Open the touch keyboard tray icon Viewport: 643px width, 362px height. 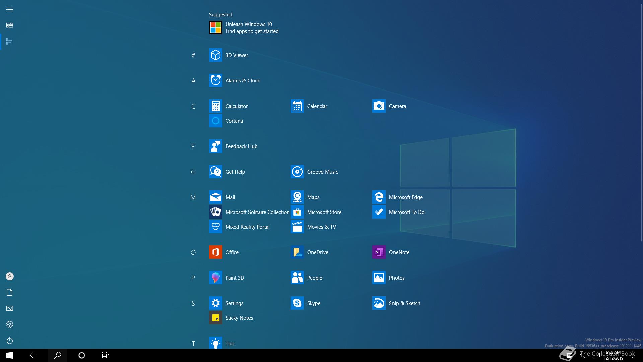[596, 355]
